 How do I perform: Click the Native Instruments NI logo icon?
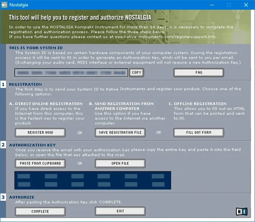pos(242,212)
